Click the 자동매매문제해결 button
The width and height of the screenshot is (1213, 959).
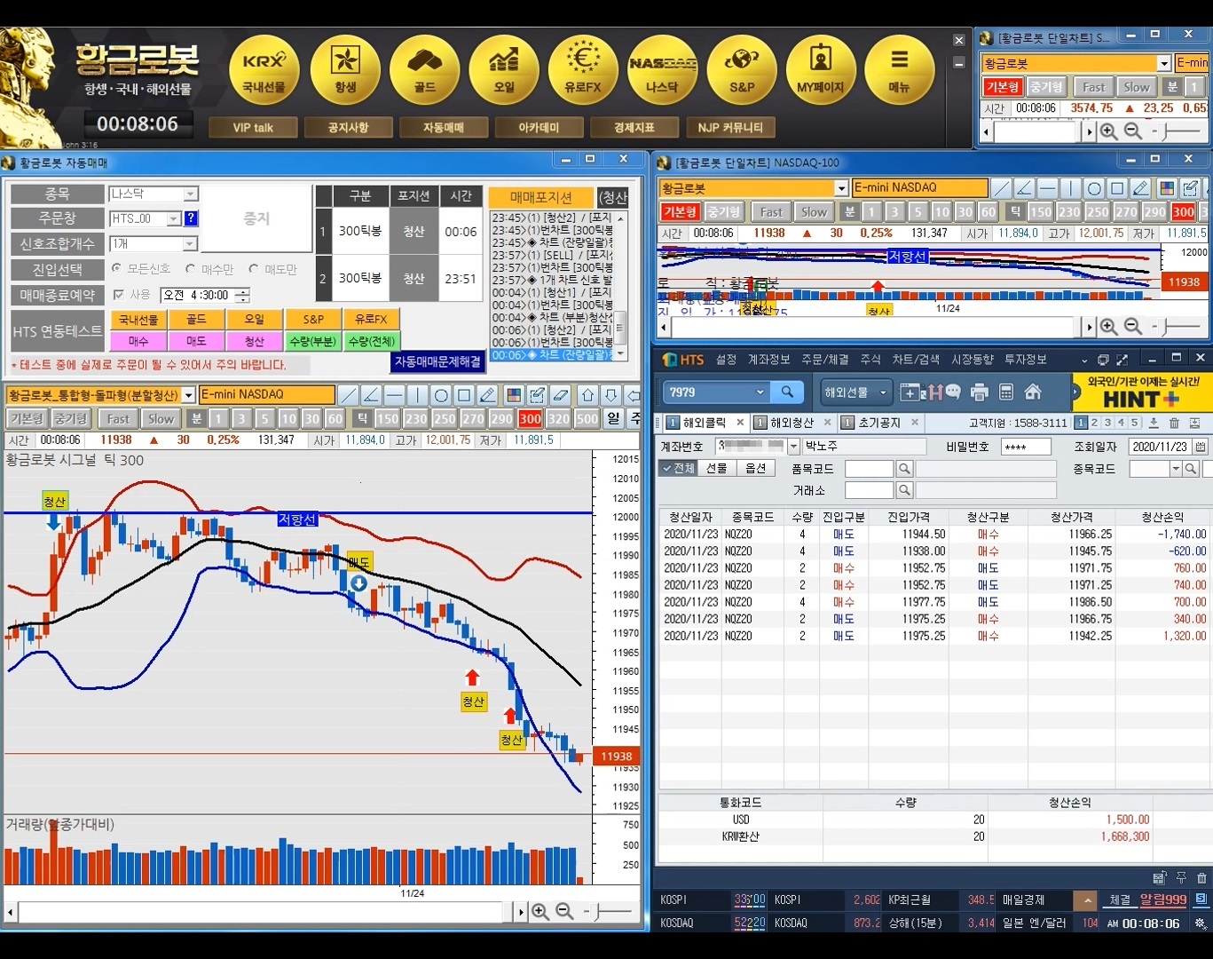point(437,361)
